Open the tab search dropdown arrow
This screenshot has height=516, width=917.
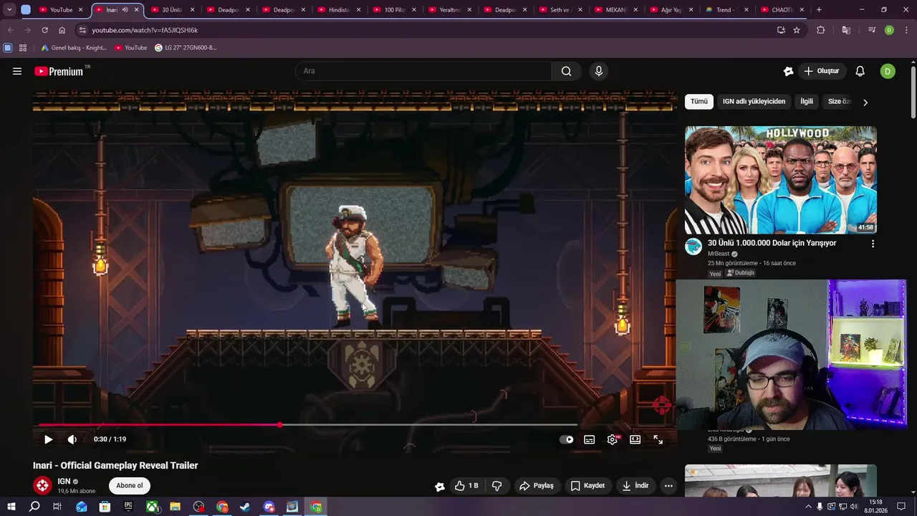tap(9, 10)
